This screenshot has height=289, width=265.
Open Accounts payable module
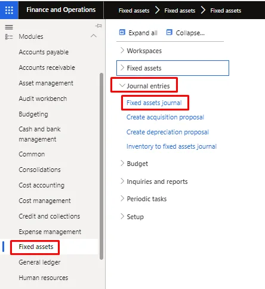click(x=44, y=52)
